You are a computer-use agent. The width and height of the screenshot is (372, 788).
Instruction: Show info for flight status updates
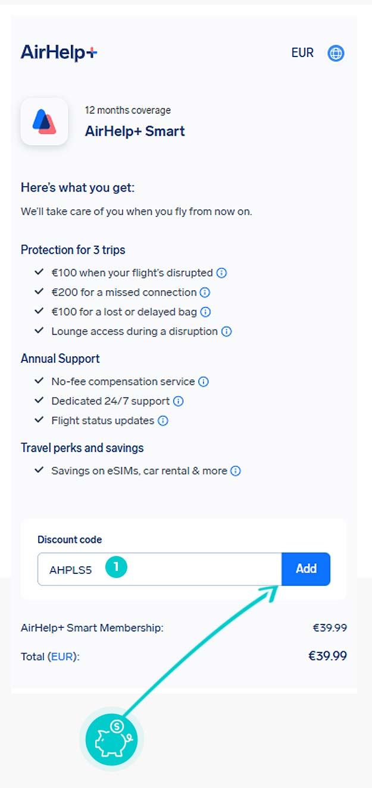coord(162,421)
